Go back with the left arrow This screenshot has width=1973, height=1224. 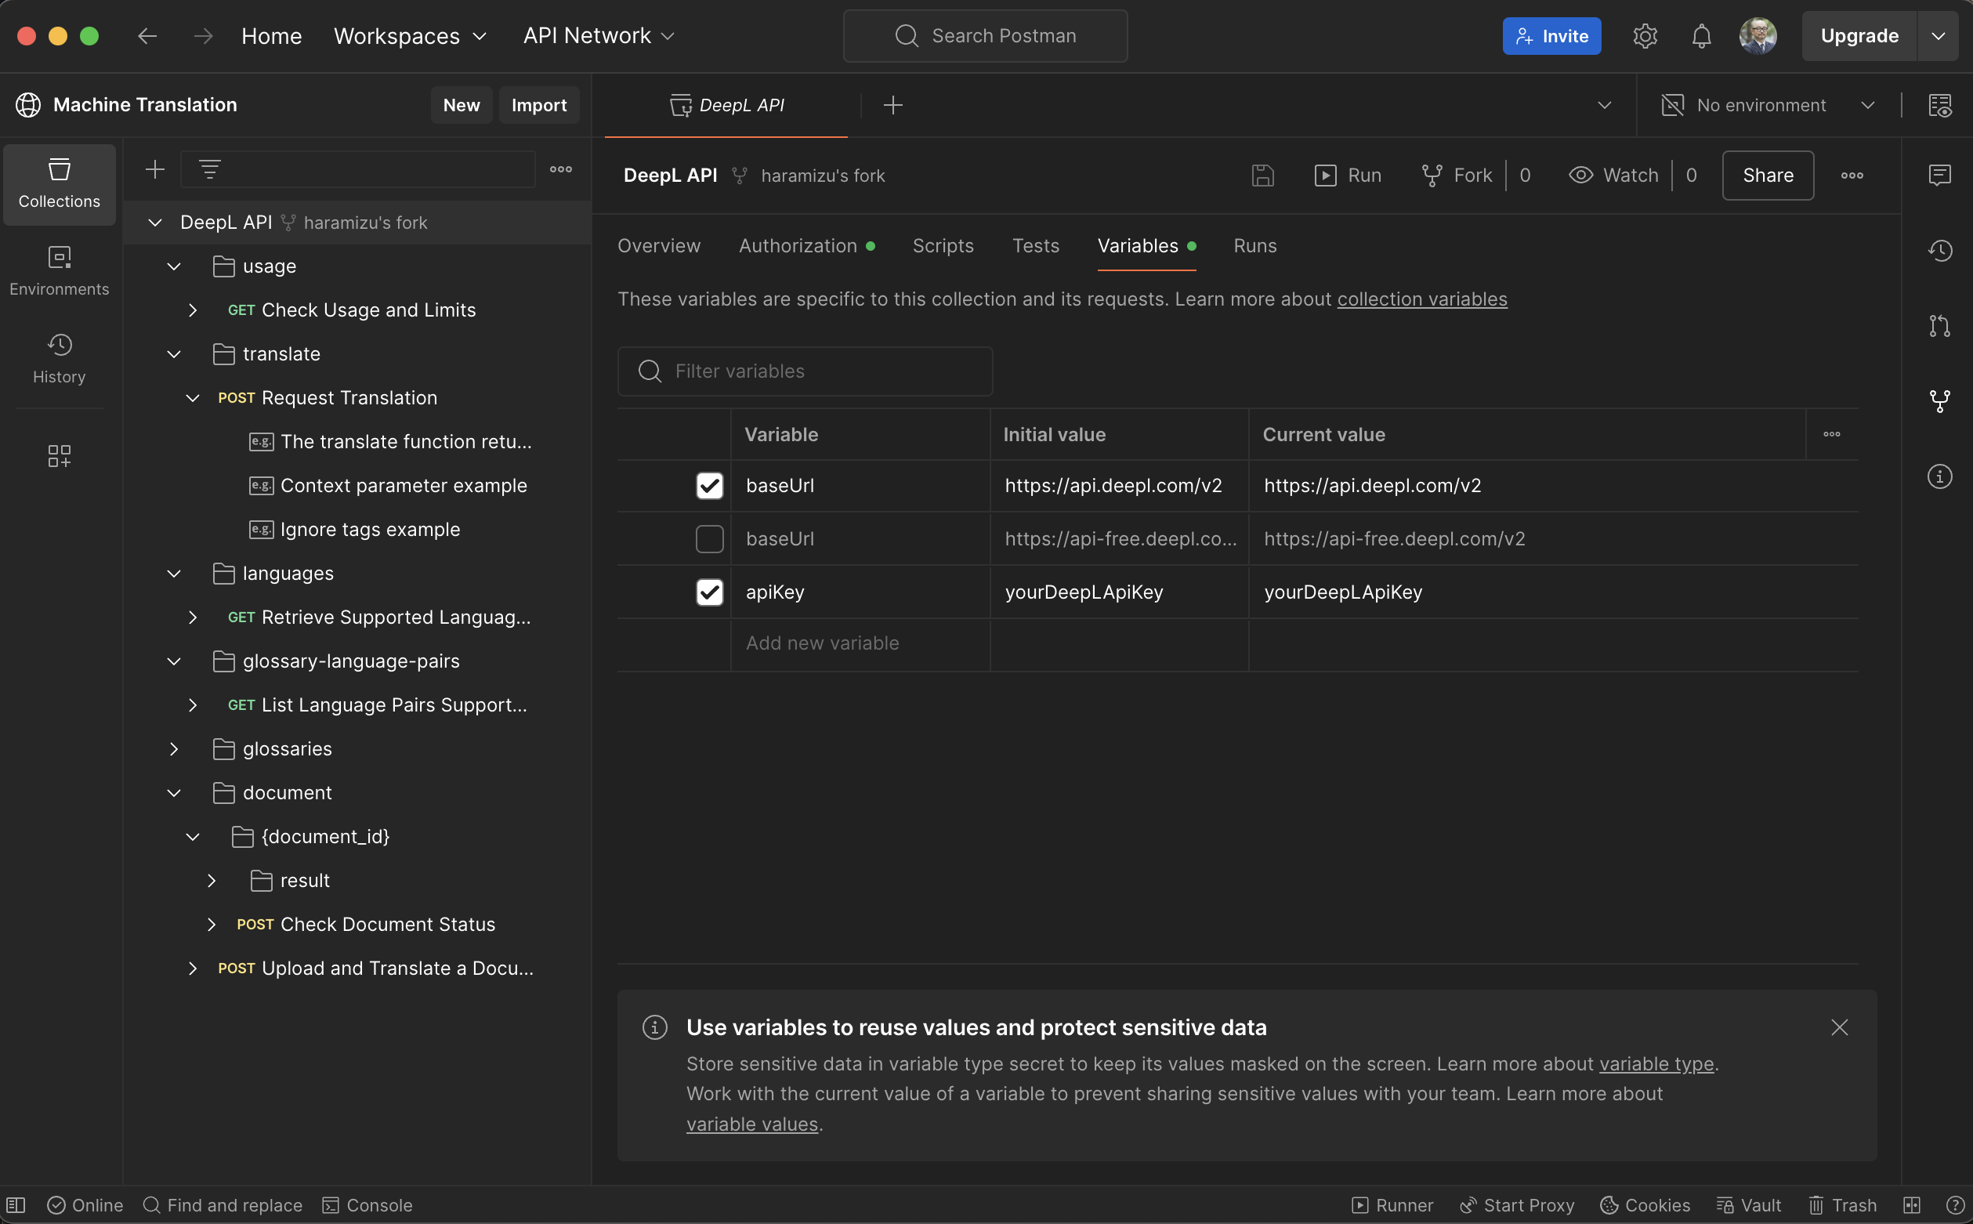147,35
